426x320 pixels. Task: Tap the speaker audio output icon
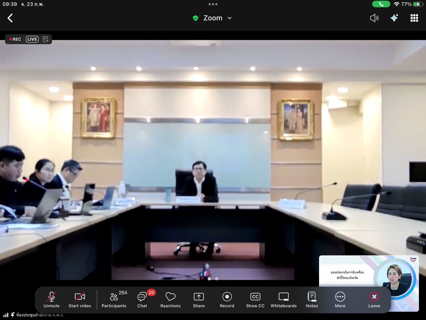pos(374,18)
